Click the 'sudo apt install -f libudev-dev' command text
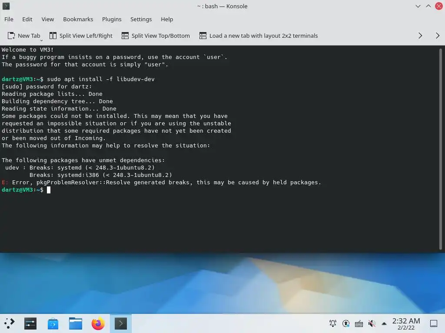The height and width of the screenshot is (333, 445). point(101,79)
